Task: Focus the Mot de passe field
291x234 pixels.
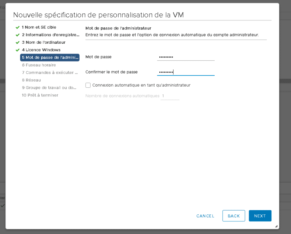Action: tap(186, 57)
